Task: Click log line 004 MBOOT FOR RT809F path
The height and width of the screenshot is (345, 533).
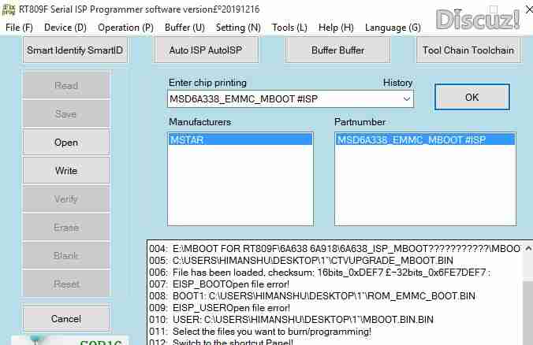Action: [334, 249]
